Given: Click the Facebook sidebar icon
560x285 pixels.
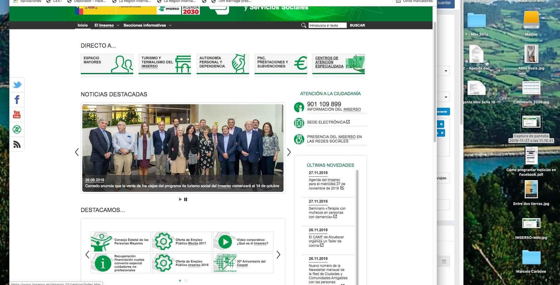Looking at the screenshot, I should (x=17, y=100).
